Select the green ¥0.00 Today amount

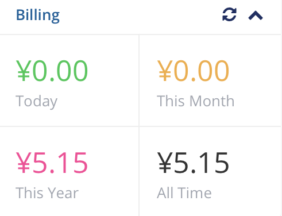52,71
